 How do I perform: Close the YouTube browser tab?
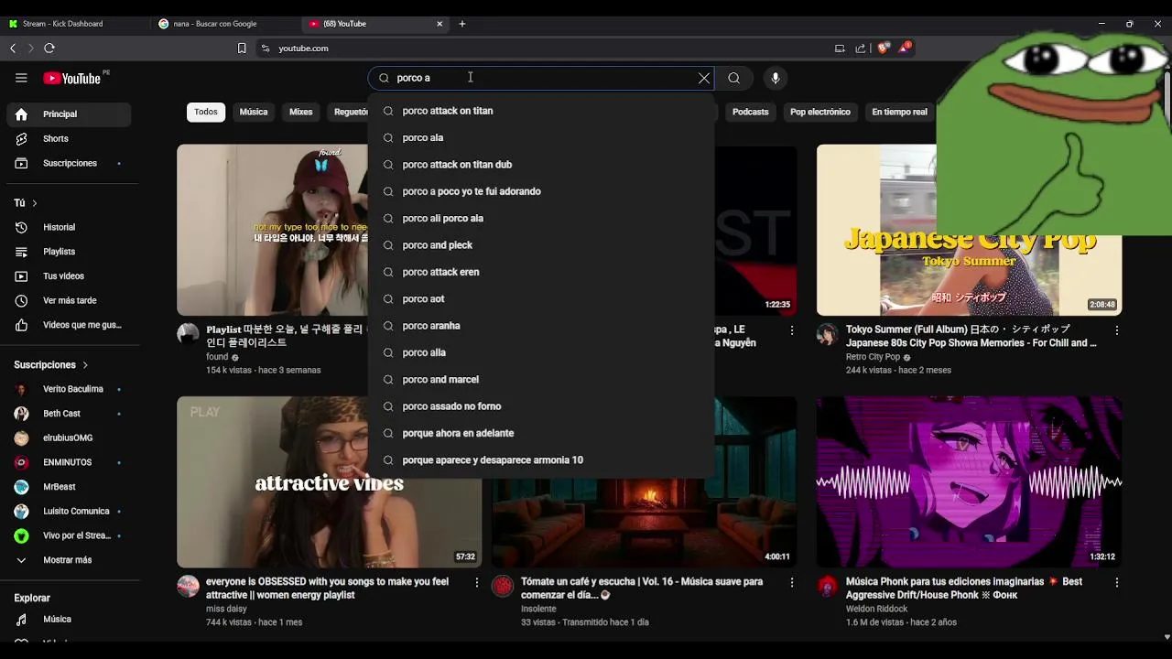(439, 24)
